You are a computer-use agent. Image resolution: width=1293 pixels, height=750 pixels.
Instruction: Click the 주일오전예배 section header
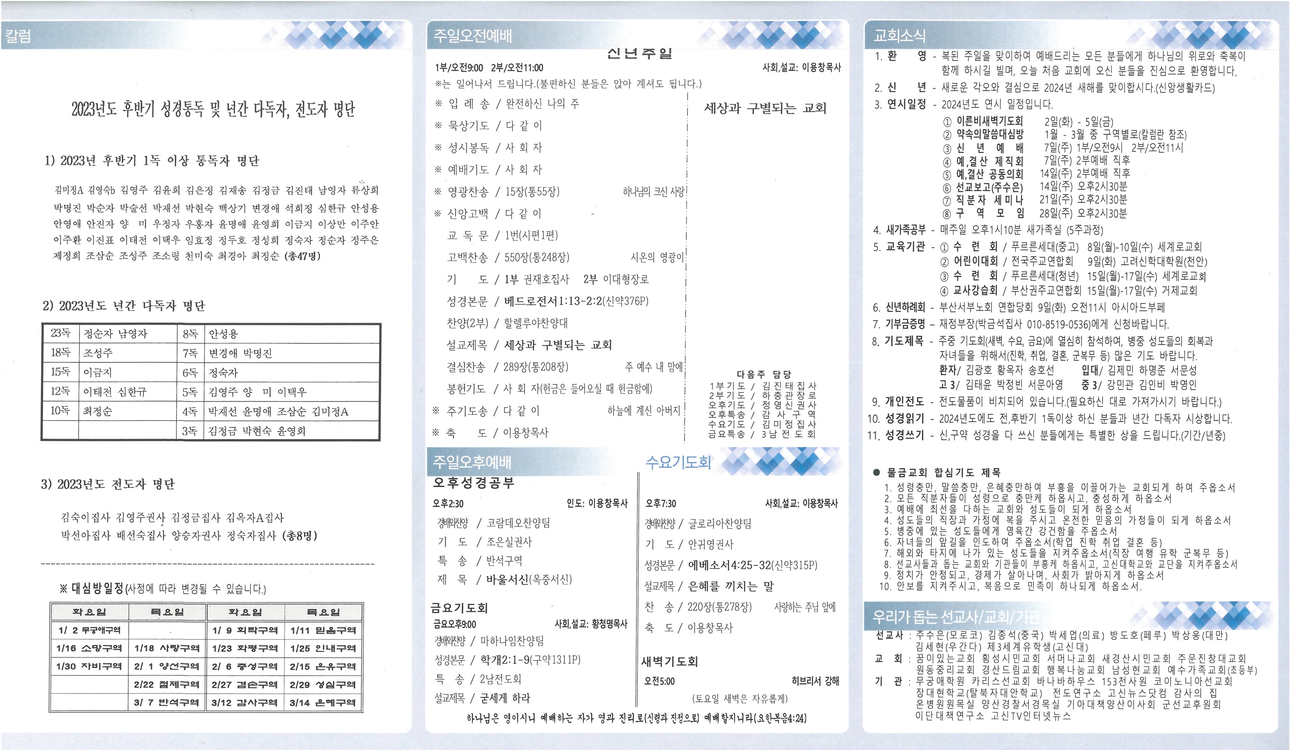(x=472, y=35)
